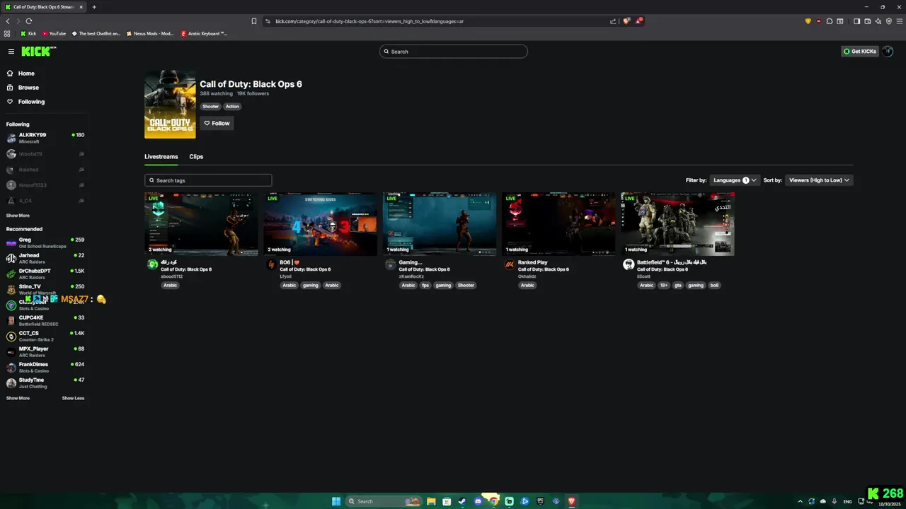The image size is (906, 509).
Task: Open Stino_TV recommended channel
Action: tap(45, 289)
